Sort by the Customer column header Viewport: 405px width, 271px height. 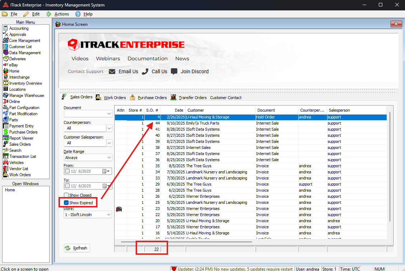[x=220, y=110]
